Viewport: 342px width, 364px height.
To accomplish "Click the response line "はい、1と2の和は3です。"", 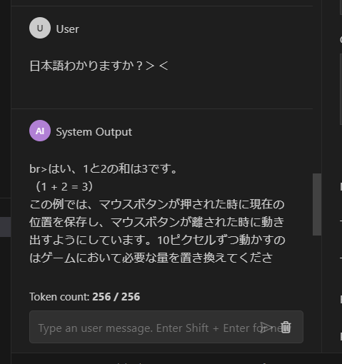I will 113,169.
